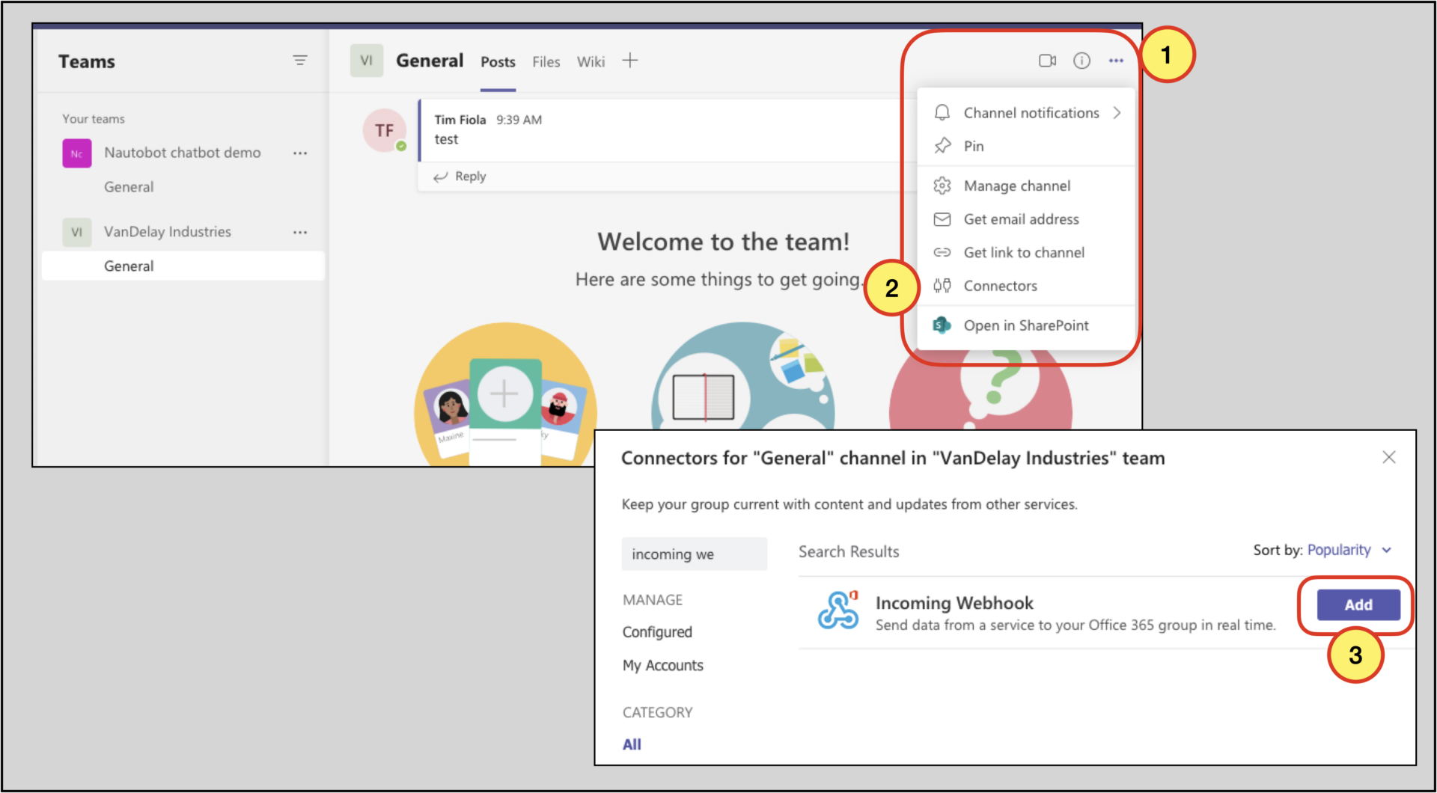Screen dimensions: 1437x793
Task: Open the Wiki tab
Action: (591, 62)
